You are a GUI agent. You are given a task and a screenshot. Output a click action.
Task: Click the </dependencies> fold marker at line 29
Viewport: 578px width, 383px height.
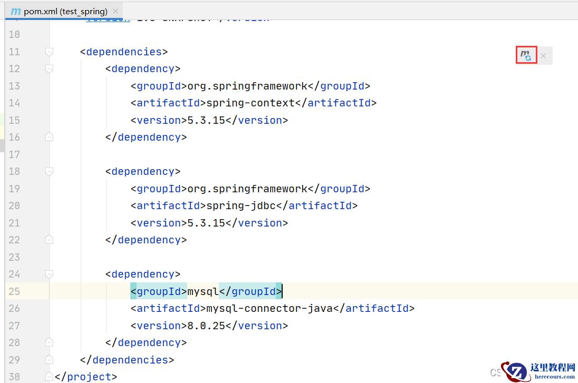point(49,359)
